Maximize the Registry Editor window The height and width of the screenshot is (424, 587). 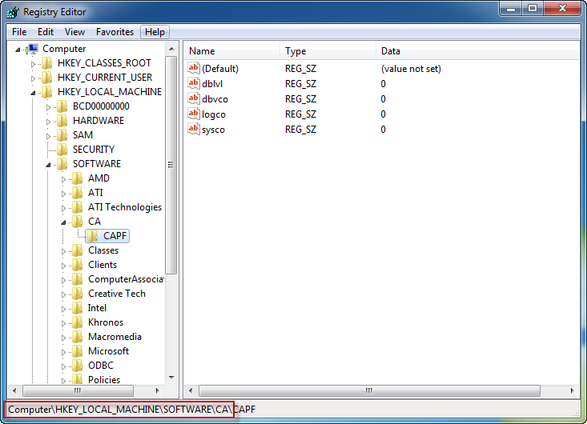click(533, 8)
